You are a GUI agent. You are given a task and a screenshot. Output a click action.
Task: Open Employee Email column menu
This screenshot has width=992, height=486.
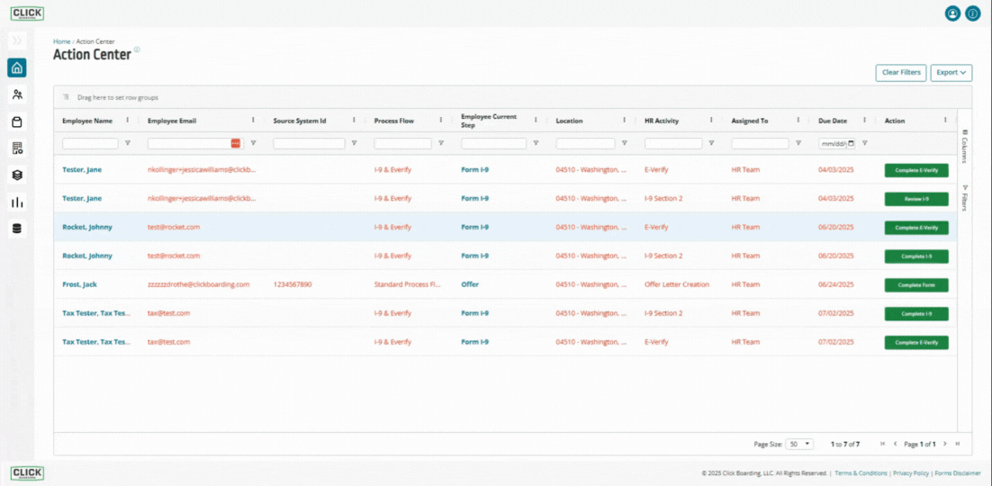253,121
